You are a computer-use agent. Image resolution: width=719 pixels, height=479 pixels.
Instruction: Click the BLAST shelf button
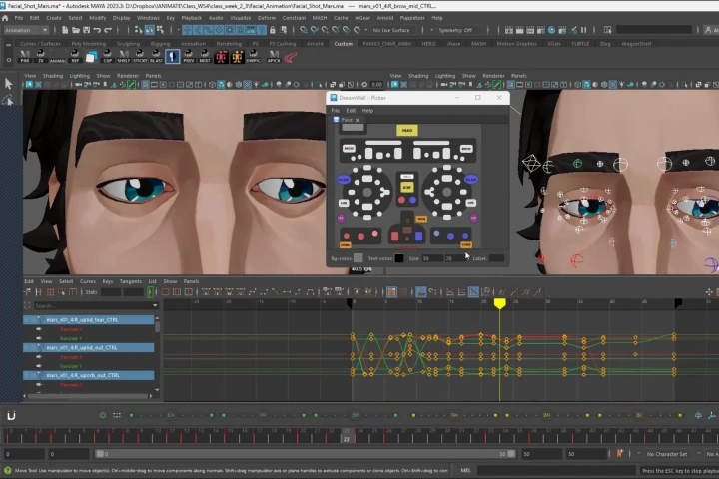(156, 56)
